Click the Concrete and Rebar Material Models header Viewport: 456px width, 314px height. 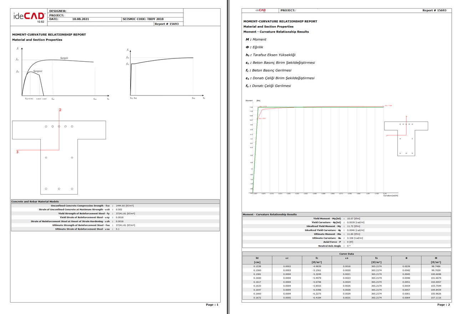tap(35, 202)
